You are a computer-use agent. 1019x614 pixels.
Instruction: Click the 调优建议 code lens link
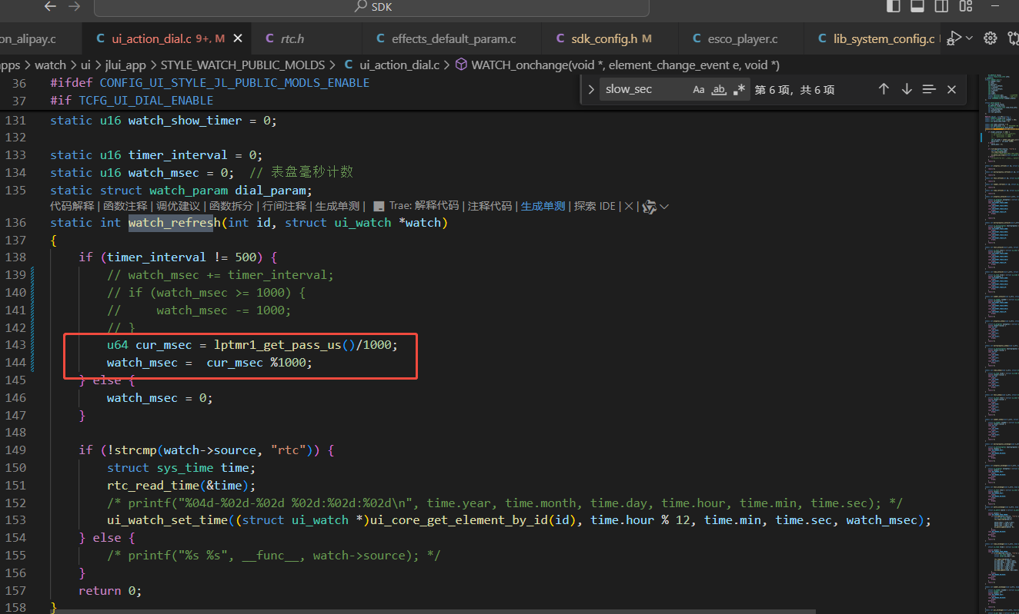coord(178,206)
